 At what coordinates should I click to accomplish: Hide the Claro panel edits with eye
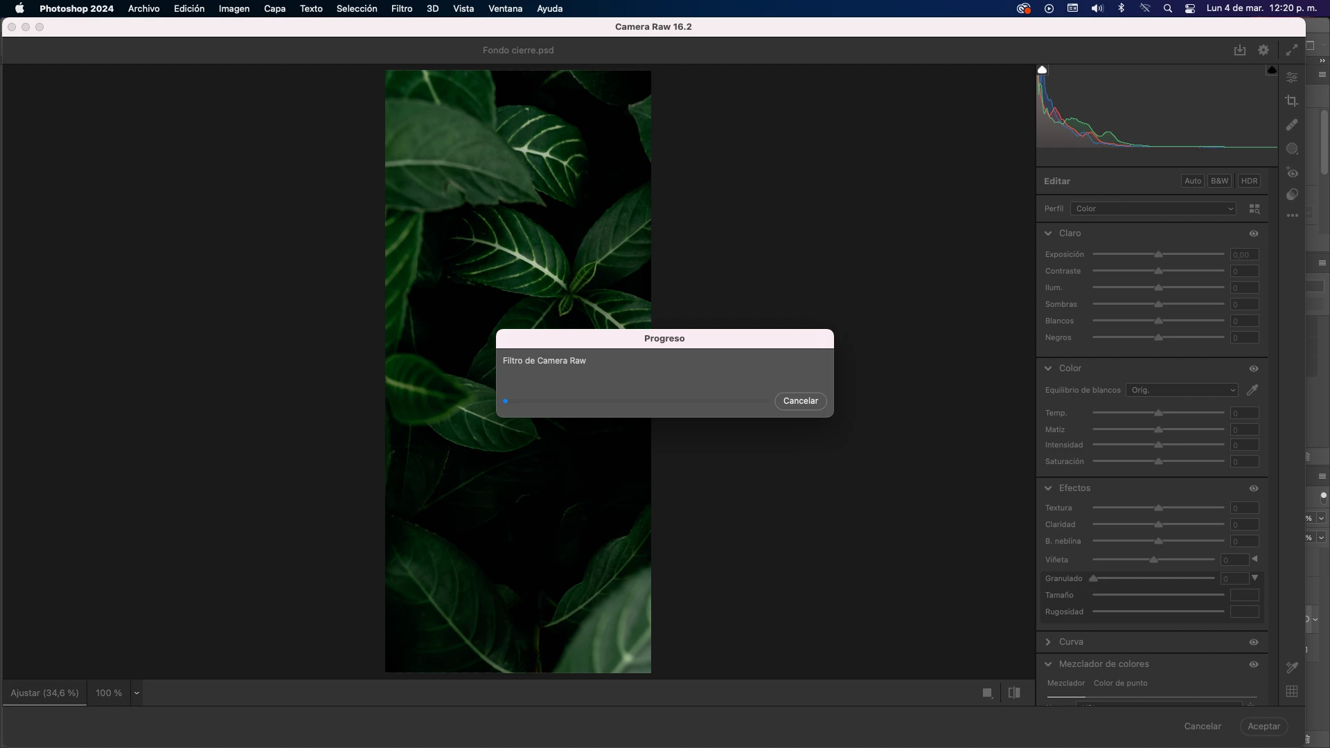(x=1254, y=233)
